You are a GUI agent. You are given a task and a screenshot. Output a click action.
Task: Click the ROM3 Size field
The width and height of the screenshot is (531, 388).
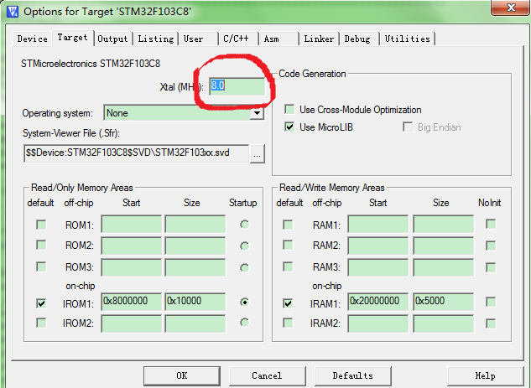[x=195, y=267]
